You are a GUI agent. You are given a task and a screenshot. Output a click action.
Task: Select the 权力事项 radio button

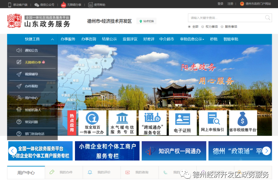[x=203, y=27]
